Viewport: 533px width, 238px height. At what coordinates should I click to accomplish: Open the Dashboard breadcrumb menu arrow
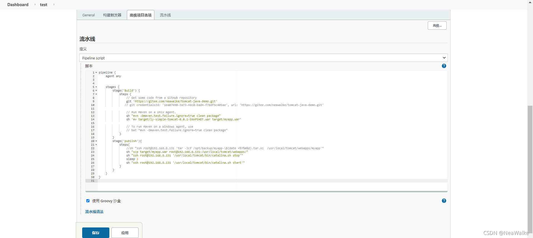pos(35,4)
